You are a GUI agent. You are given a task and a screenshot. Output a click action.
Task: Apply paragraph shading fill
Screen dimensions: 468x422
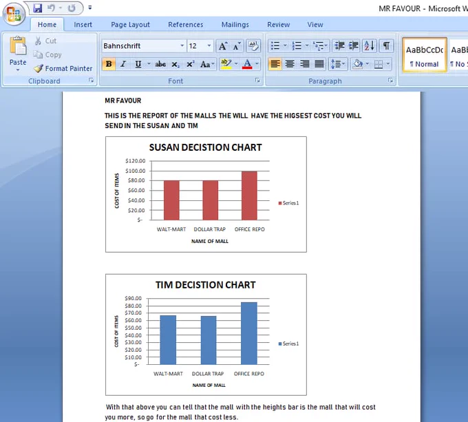click(x=357, y=64)
